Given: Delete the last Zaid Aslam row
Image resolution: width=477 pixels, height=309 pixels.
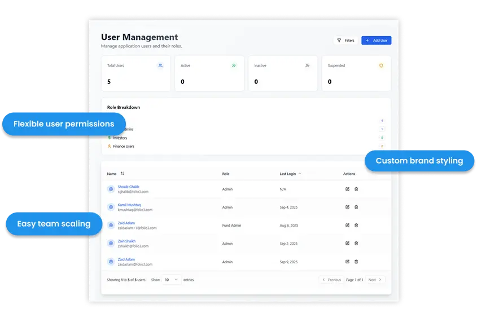Looking at the screenshot, I should click(356, 262).
